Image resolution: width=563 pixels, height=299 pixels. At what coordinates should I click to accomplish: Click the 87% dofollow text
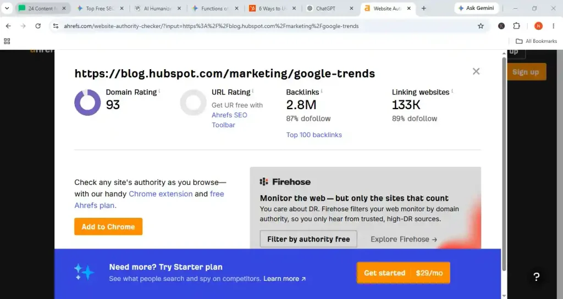tap(308, 119)
